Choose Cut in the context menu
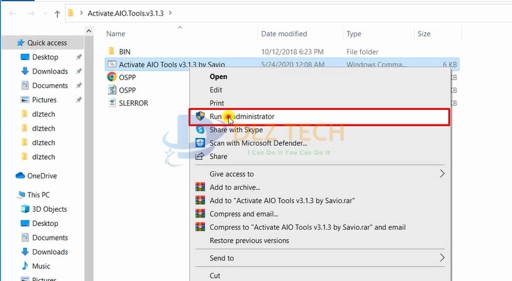This screenshot has width=512, height=281. 215,276
